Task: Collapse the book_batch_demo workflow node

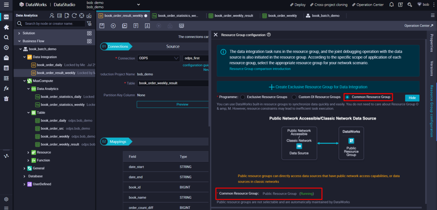Action: 20,49
